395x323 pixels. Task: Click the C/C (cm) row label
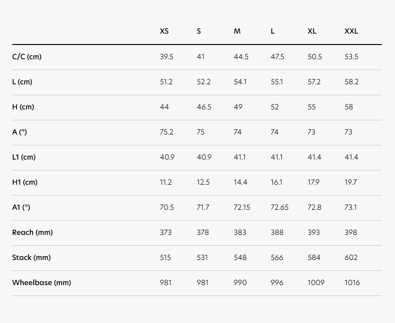pyautogui.click(x=27, y=57)
